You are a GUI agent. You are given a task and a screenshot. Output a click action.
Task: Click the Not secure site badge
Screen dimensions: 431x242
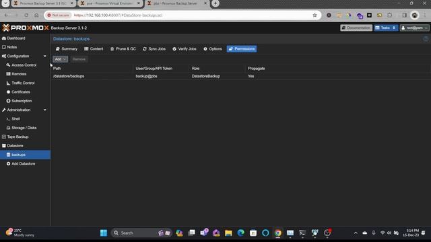(x=59, y=15)
